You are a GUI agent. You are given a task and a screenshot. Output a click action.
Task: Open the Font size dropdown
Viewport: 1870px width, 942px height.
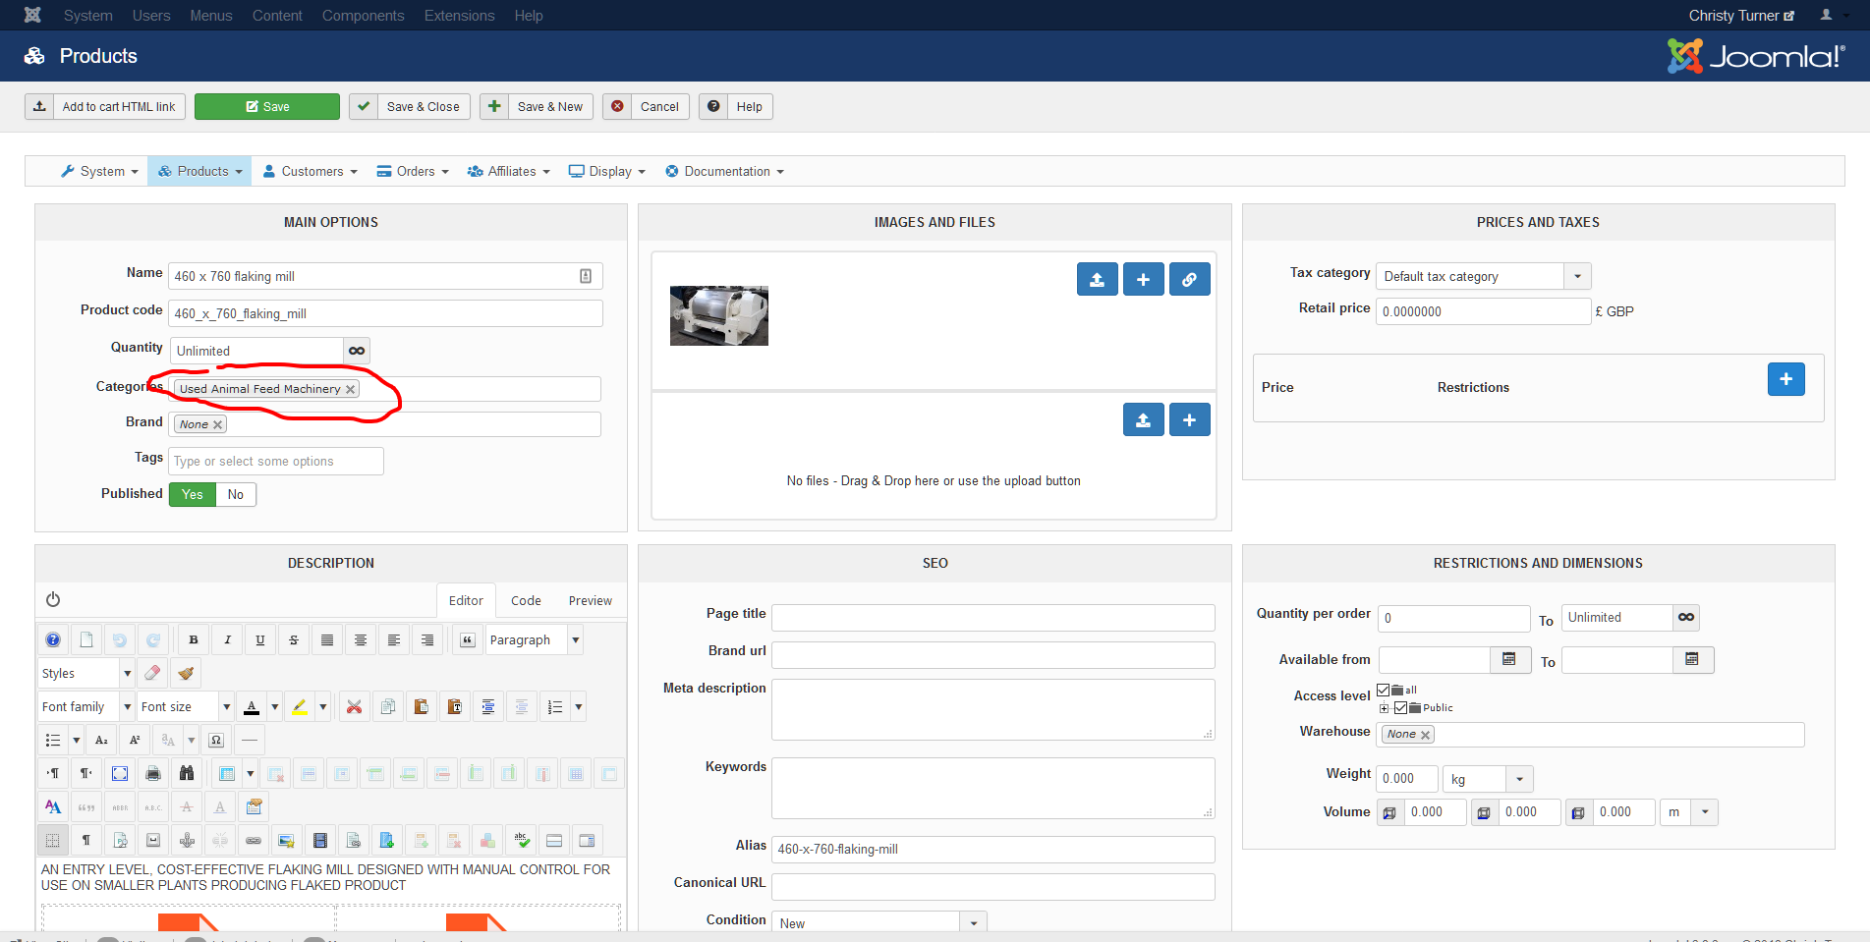coord(186,707)
